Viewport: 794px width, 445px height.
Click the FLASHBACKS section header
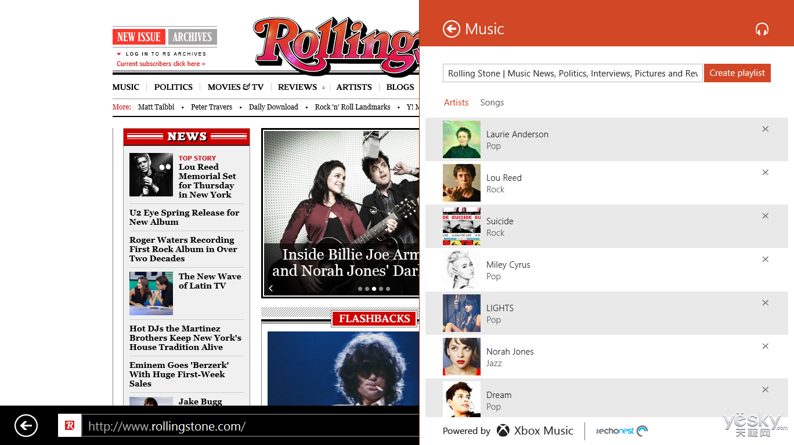click(x=374, y=319)
